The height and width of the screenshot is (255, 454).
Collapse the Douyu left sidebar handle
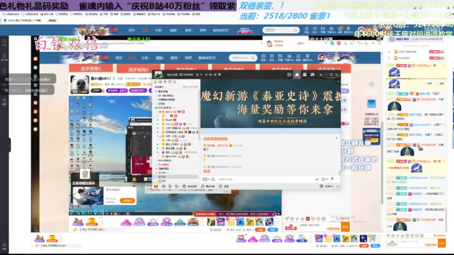[9, 145]
